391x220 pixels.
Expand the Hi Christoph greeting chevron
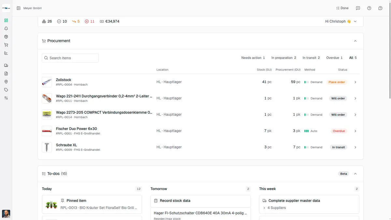click(355, 22)
